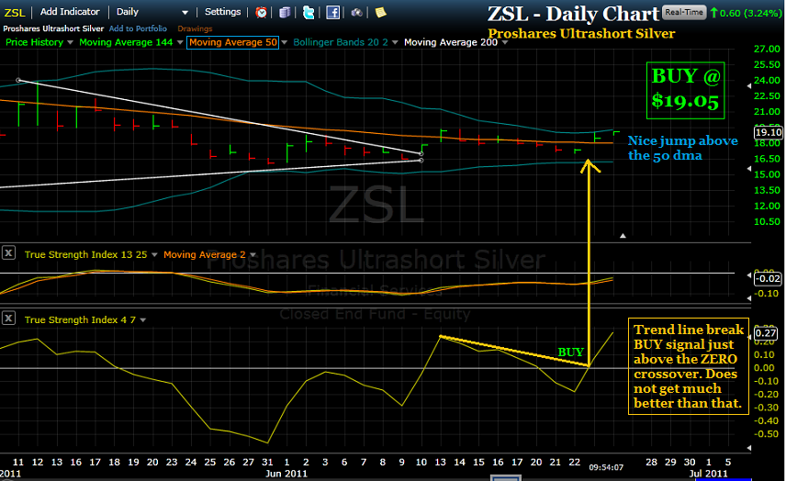Expand the True Strength Index 4 7 dropdown arrow
The width and height of the screenshot is (786, 481).
pyautogui.click(x=143, y=320)
